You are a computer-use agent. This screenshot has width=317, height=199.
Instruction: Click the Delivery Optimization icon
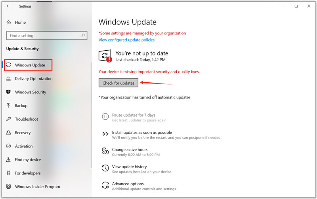tap(8, 78)
